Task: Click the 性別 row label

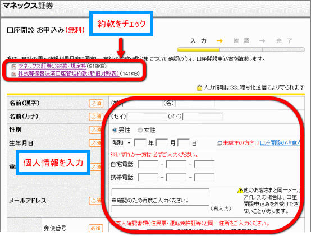Action: tap(15, 129)
